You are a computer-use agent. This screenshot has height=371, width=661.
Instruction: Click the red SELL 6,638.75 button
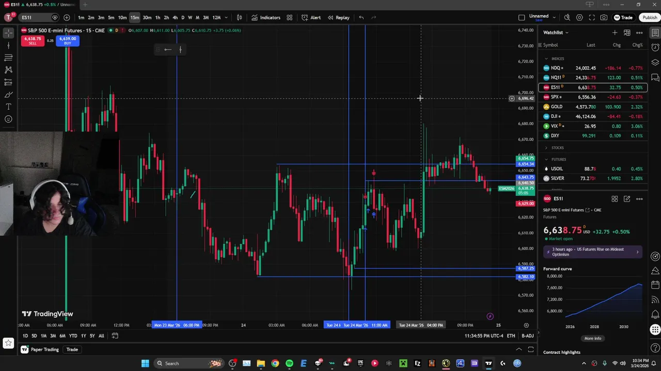pos(33,41)
